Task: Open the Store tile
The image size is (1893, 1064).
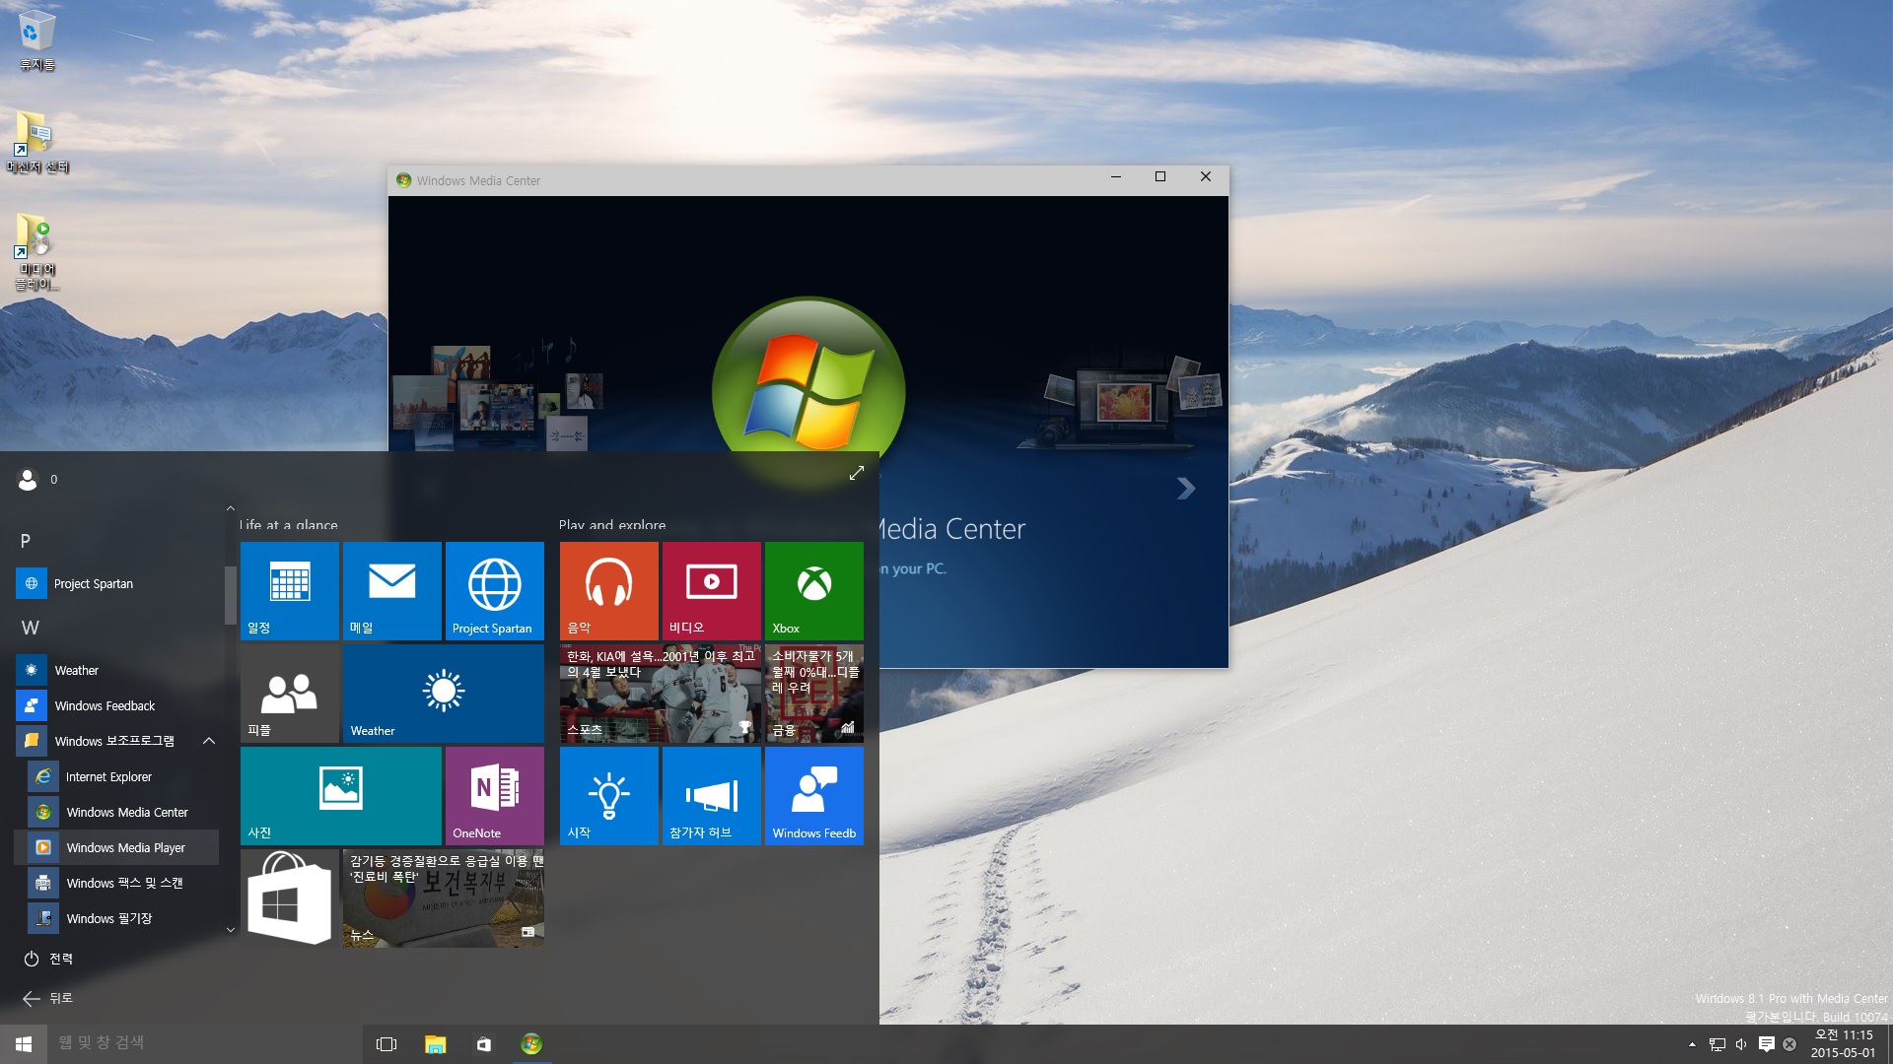Action: 290,898
